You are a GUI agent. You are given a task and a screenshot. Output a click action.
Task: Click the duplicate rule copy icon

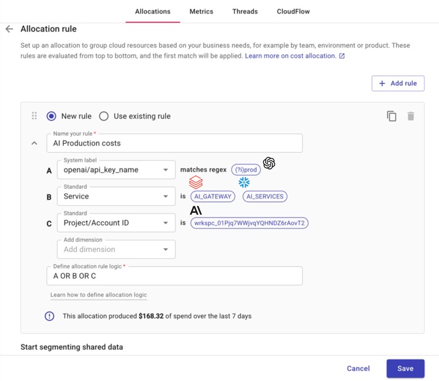click(x=391, y=116)
